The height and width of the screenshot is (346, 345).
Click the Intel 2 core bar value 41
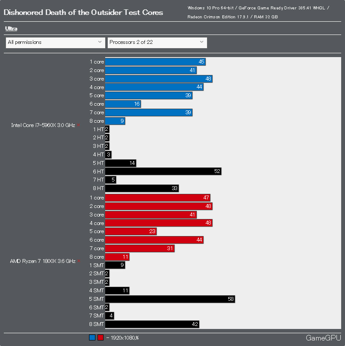(193, 70)
